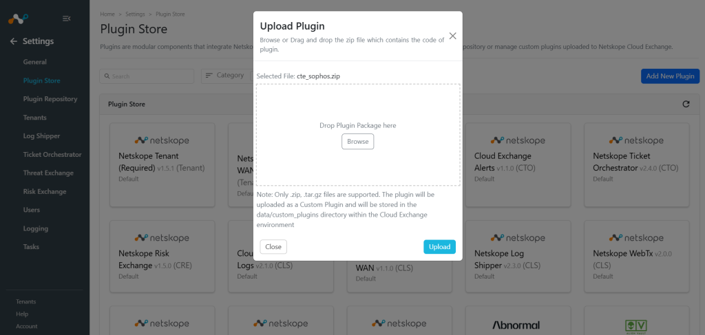Upload the selected cte_sophos.zip file
This screenshot has width=705, height=335.
click(439, 246)
